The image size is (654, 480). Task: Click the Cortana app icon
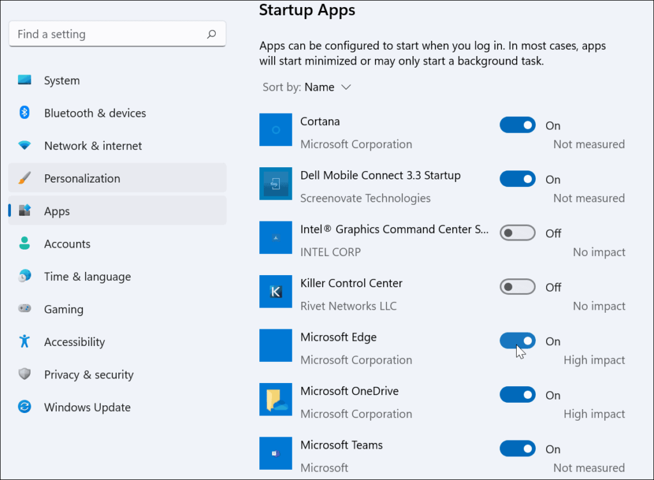(276, 130)
